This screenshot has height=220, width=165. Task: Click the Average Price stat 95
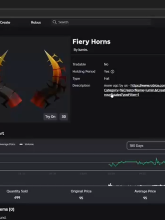(145, 198)
